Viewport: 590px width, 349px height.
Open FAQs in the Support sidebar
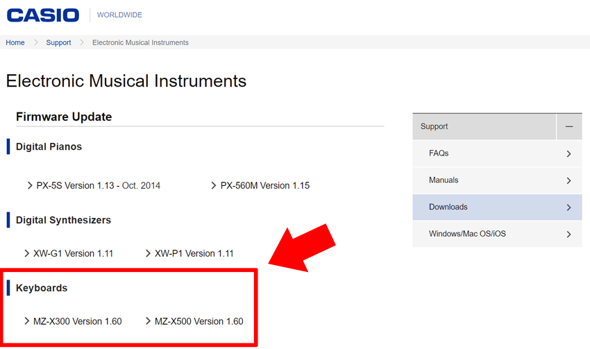click(x=497, y=153)
